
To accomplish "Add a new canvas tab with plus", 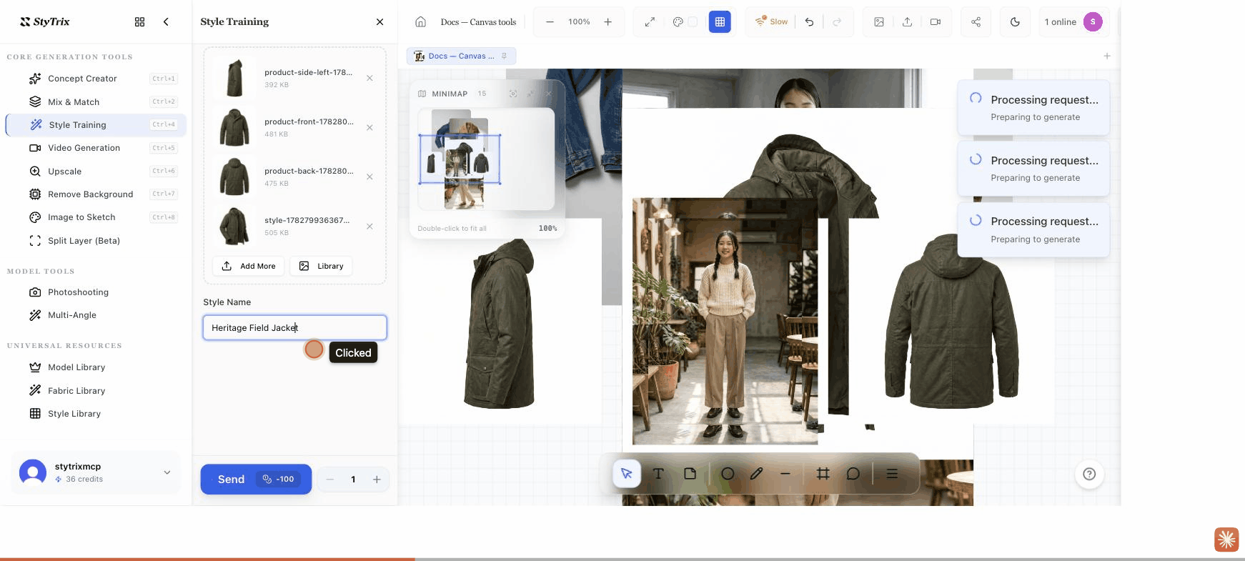I will [1107, 56].
